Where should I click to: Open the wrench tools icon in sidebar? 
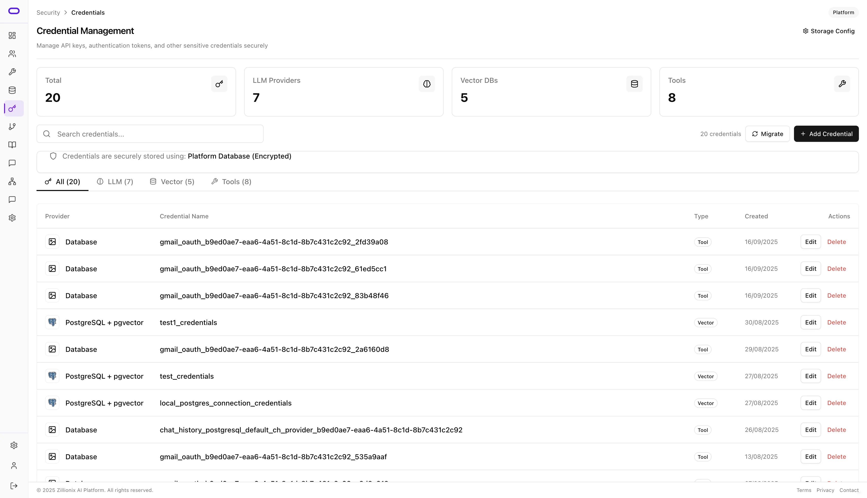coord(12,72)
